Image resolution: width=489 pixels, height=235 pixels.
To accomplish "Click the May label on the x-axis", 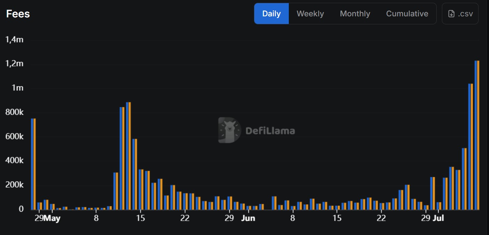I will pyautogui.click(x=52, y=219).
